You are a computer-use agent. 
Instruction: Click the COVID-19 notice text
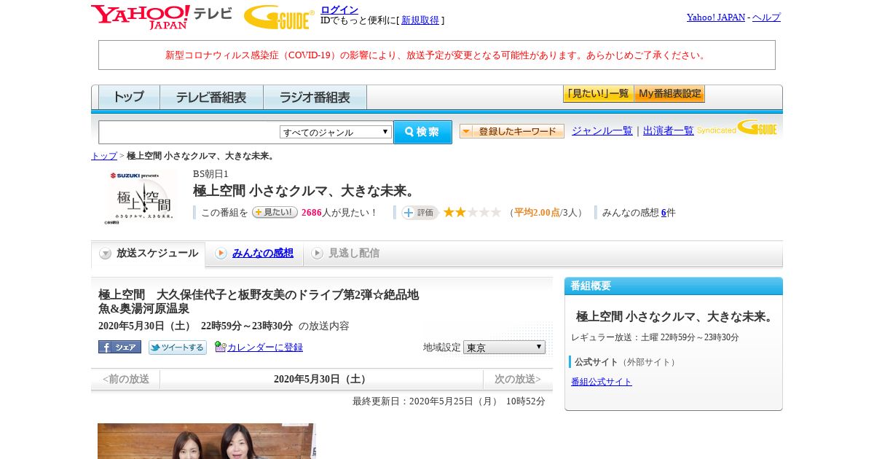click(x=437, y=55)
